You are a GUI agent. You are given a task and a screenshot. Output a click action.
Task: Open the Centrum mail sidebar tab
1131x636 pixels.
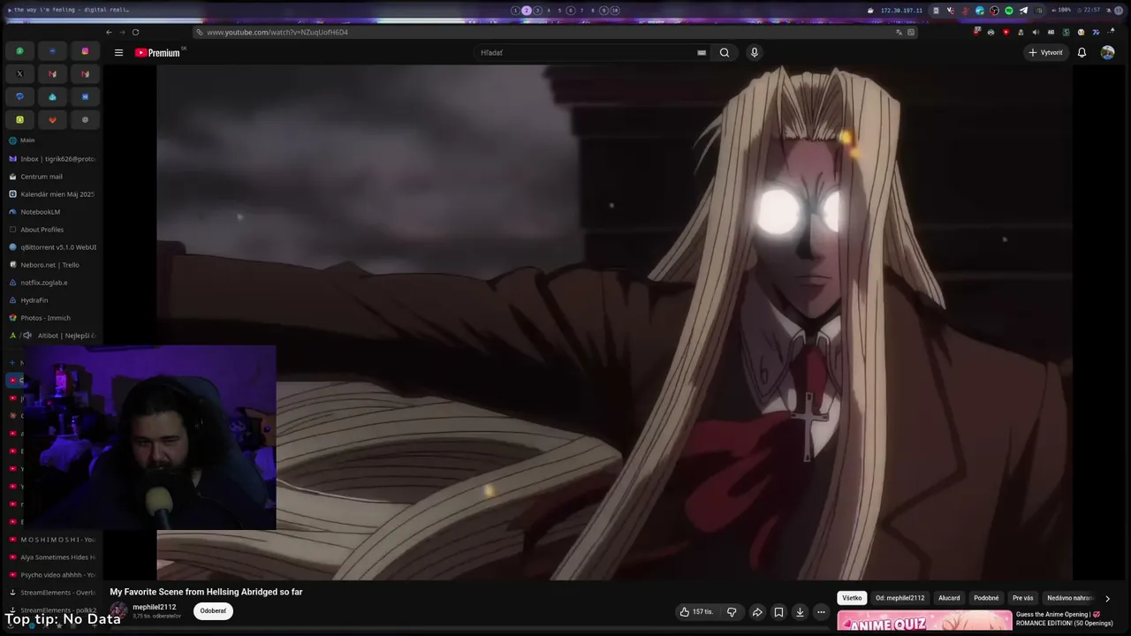[x=53, y=177]
